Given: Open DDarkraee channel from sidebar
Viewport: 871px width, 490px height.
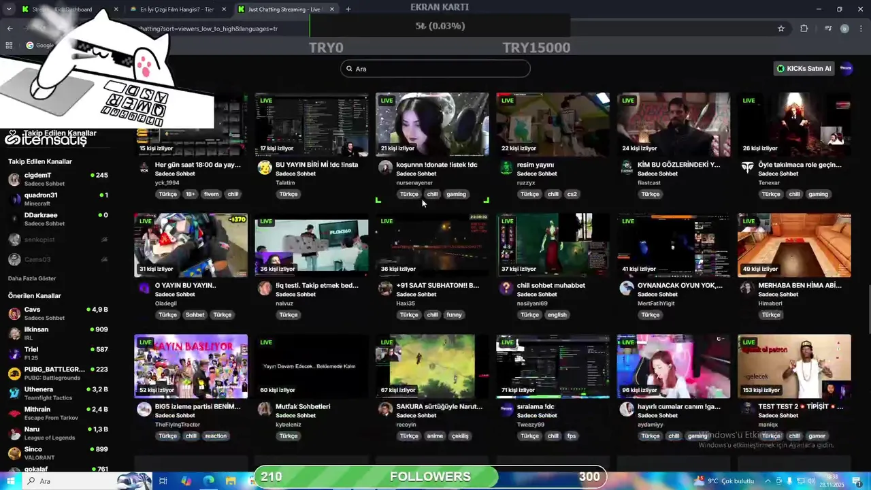Looking at the screenshot, I should pos(58,219).
